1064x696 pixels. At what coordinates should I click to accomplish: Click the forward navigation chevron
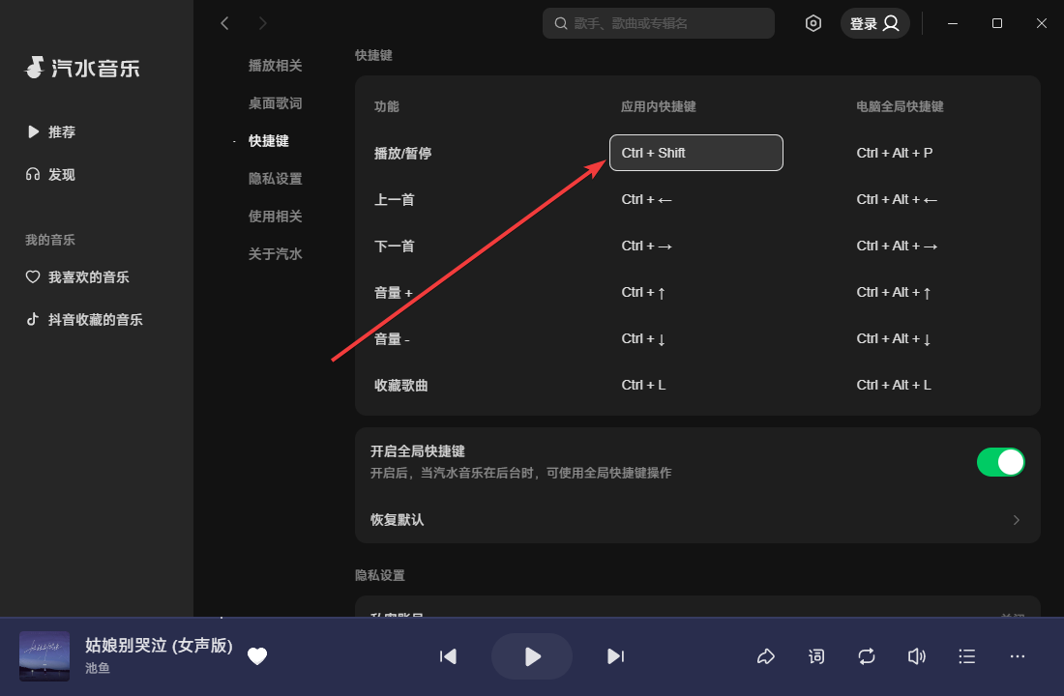pyautogui.click(x=261, y=22)
